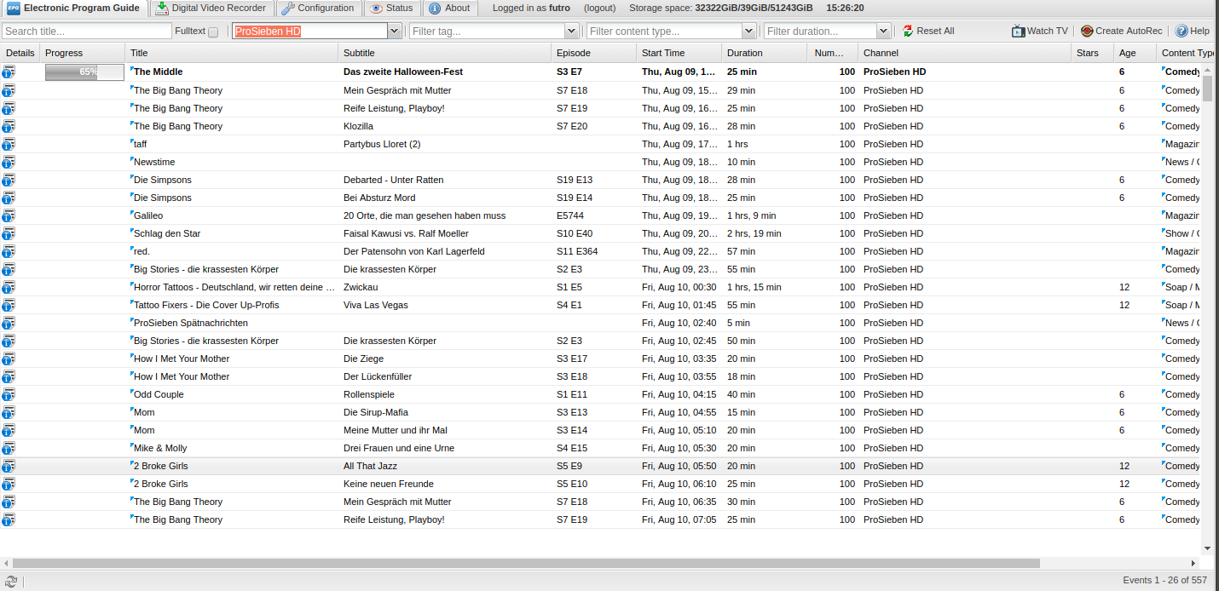Show the Galileo details icon
This screenshot has width=1219, height=591.
point(9,215)
